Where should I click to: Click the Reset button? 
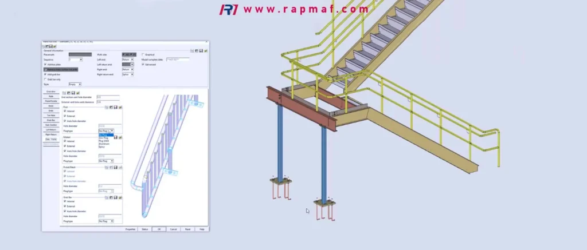pos(187,229)
